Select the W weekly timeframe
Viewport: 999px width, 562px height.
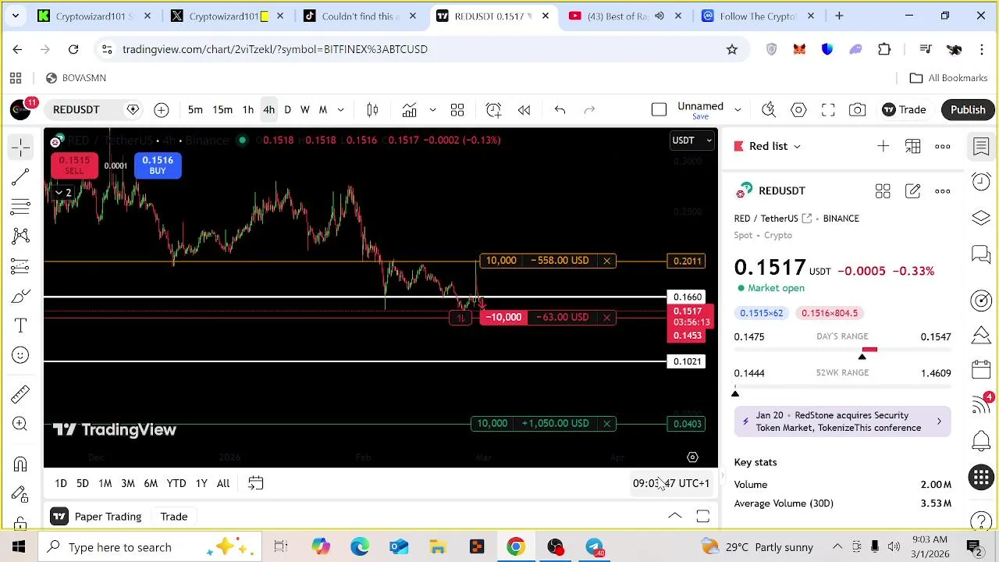[304, 110]
